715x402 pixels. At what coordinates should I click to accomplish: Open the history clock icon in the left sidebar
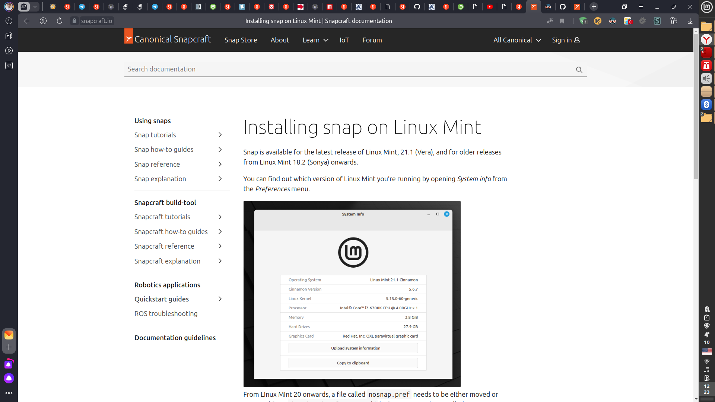9,21
